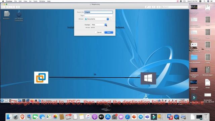This screenshot has height=121, width=215.
Task: Open Messages from the Dock
Action: click(42, 117)
